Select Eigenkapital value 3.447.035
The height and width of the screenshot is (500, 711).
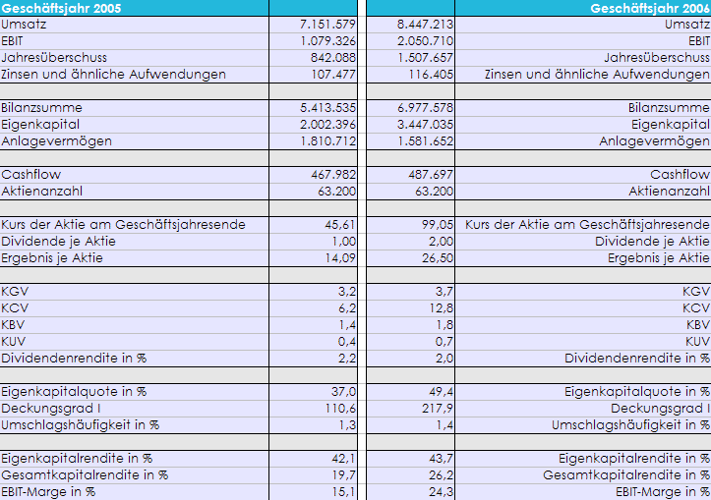(426, 125)
